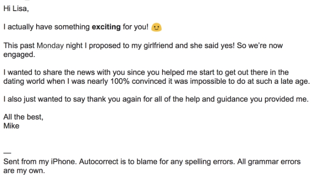
Task: Click the words dating world
Action: (x=24, y=82)
